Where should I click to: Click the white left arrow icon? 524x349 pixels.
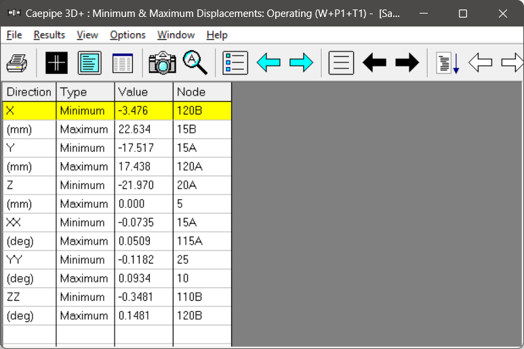pyautogui.click(x=480, y=62)
